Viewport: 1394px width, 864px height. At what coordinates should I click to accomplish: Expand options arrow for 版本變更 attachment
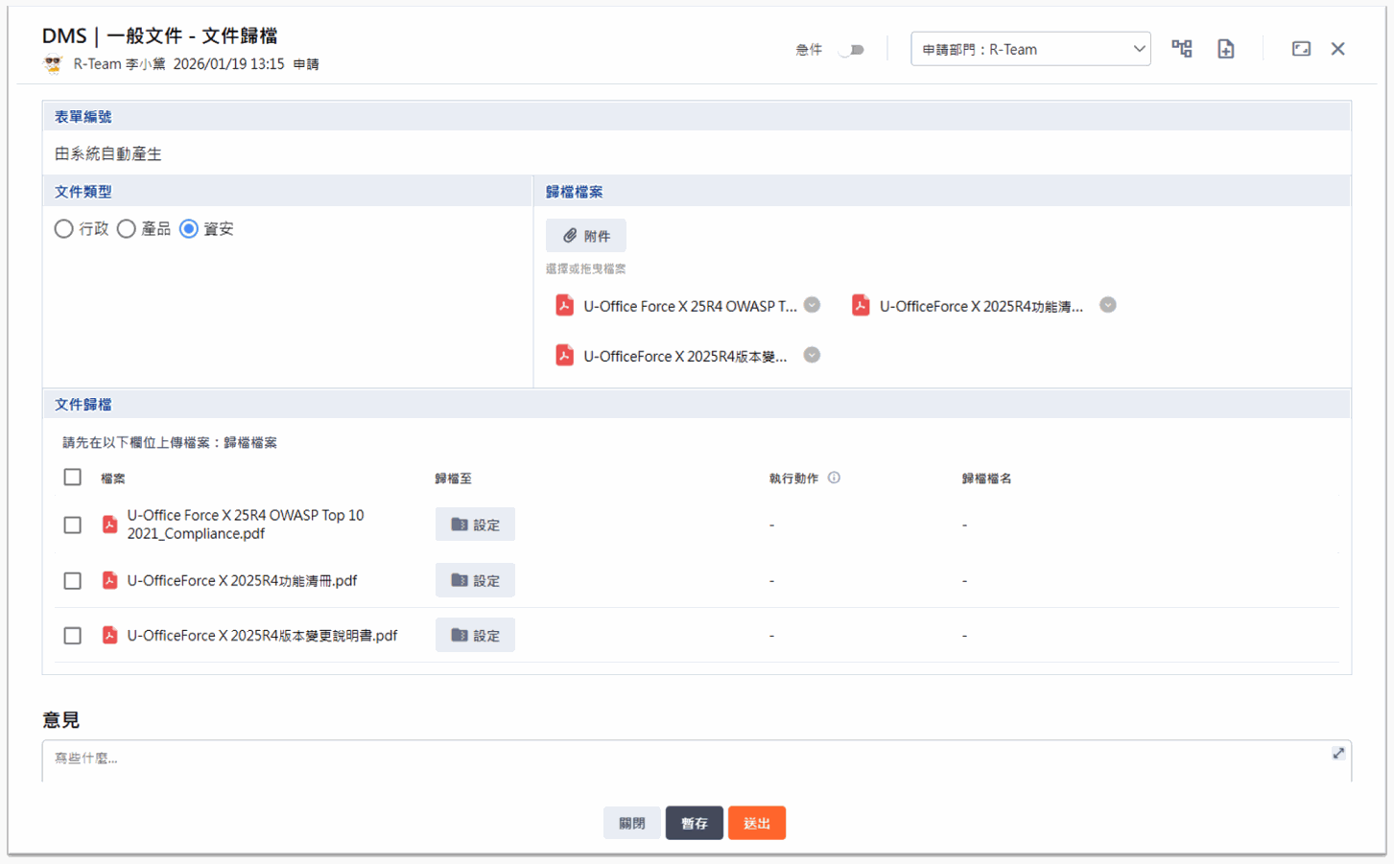point(812,355)
